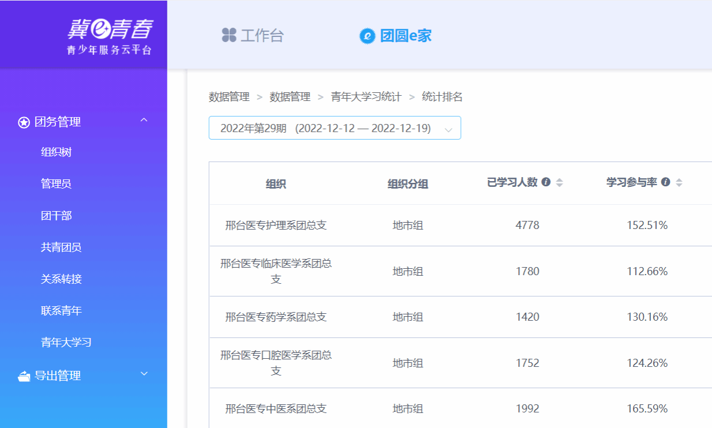The image size is (712, 428).
Task: Select row 邢台医专中医系团总支
Action: click(x=460, y=408)
